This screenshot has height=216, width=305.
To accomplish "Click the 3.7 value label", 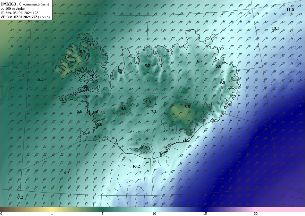I will point(64,100).
